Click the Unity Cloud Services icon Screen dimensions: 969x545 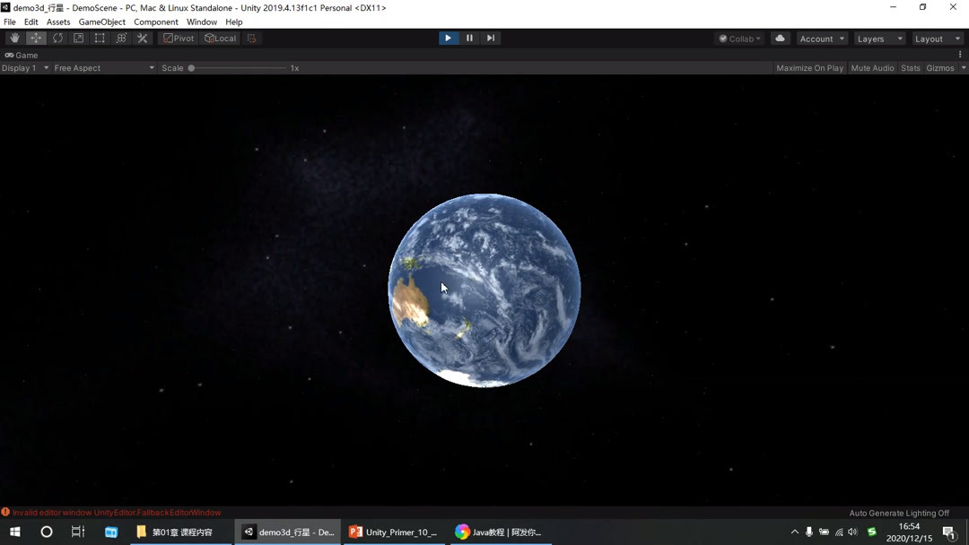779,38
